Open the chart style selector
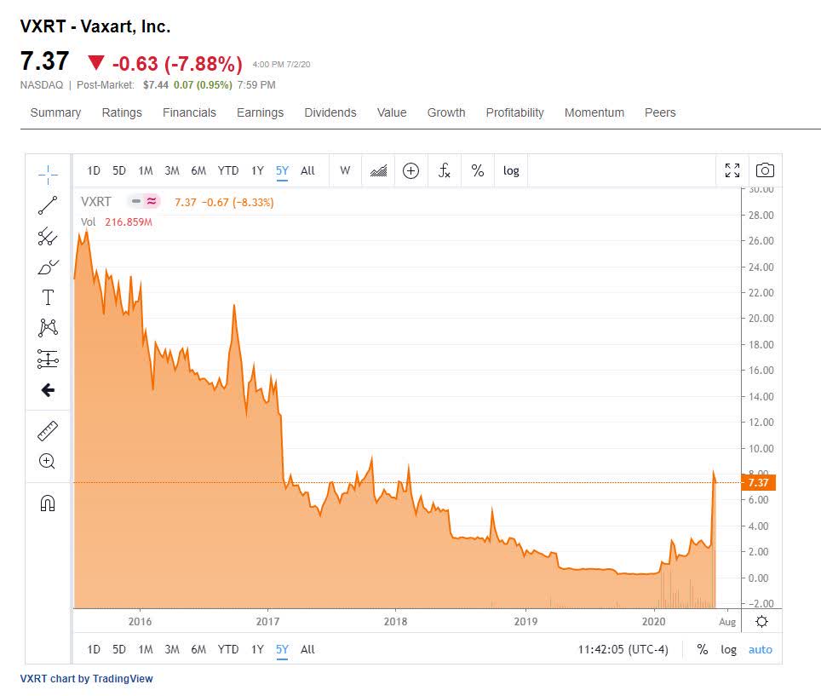 378,170
